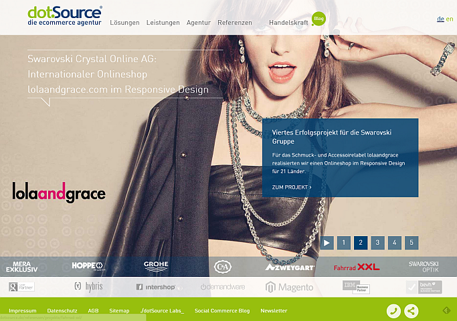457x321 pixels.
Task: Open the Agentur menu
Action: (199, 23)
